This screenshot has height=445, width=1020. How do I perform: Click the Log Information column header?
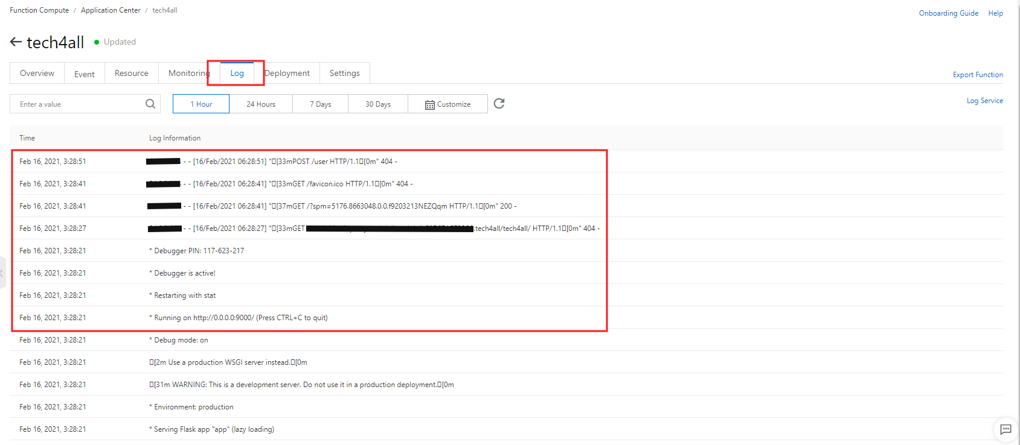coord(175,138)
